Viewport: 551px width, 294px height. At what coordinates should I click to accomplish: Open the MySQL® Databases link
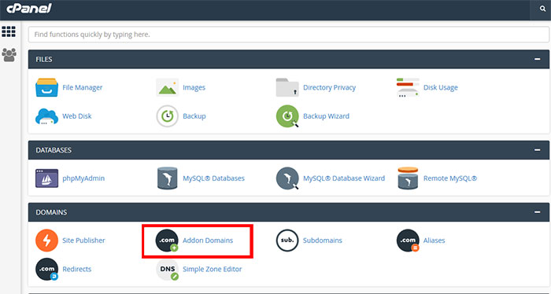point(213,178)
